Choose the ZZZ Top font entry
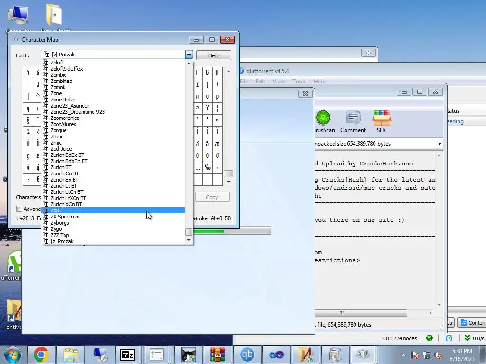Screen dimensions: 486x364 113,235
